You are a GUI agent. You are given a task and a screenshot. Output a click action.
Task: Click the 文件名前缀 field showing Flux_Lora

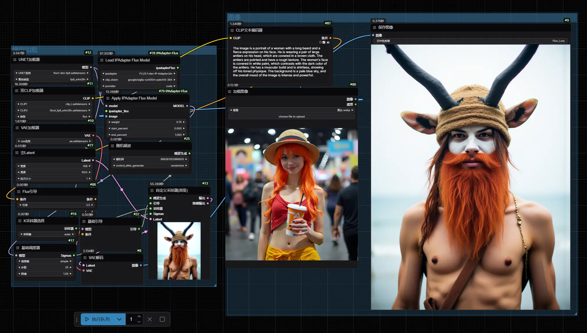(470, 41)
